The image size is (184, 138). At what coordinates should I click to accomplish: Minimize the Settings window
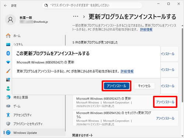click(x=159, y=4)
